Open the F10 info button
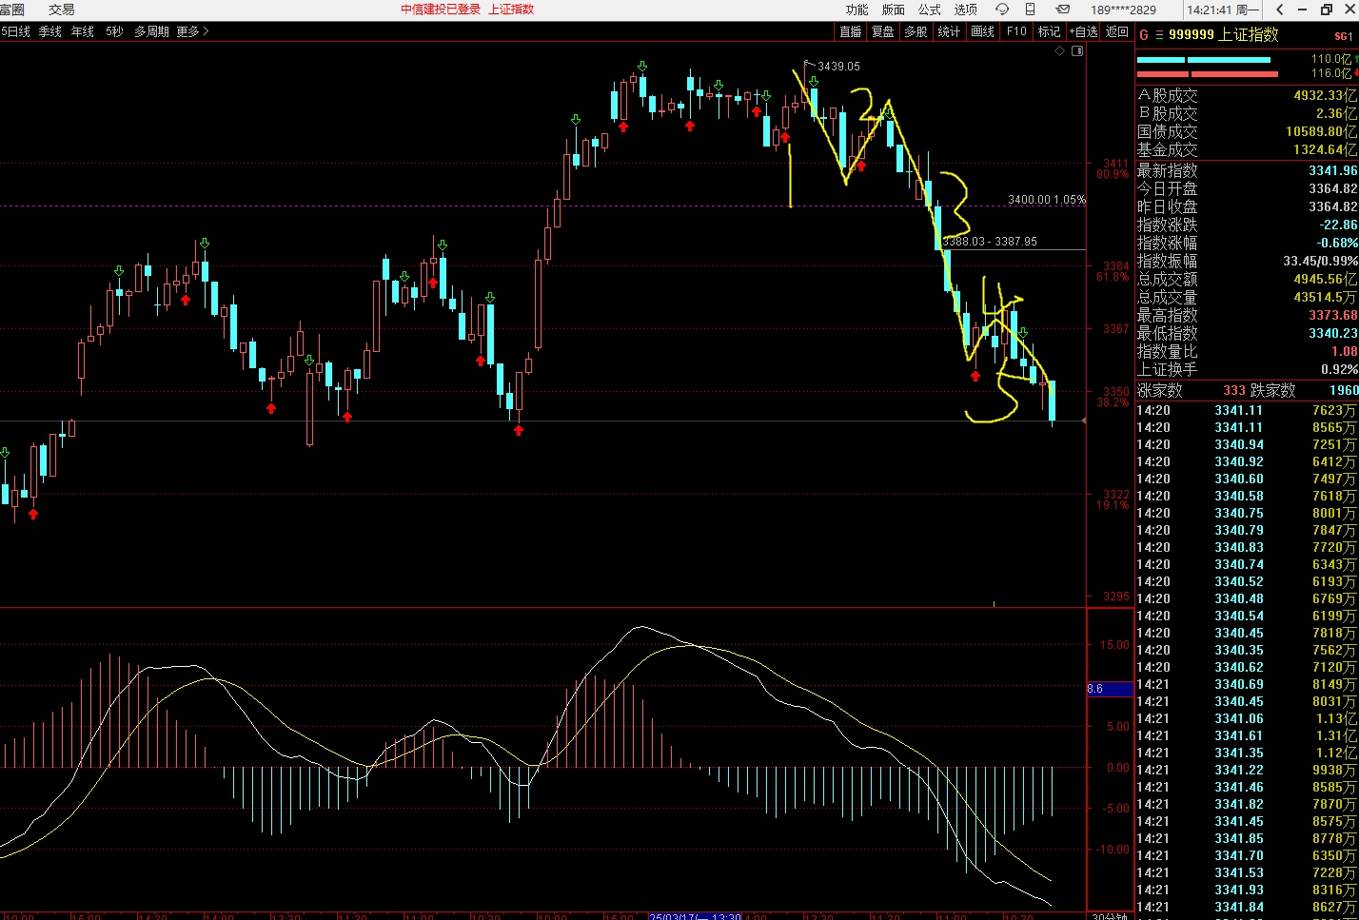This screenshot has width=1359, height=920. [1016, 31]
